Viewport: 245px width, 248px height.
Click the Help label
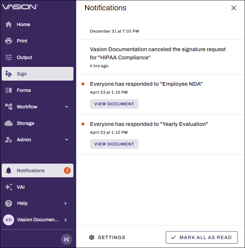(22, 203)
